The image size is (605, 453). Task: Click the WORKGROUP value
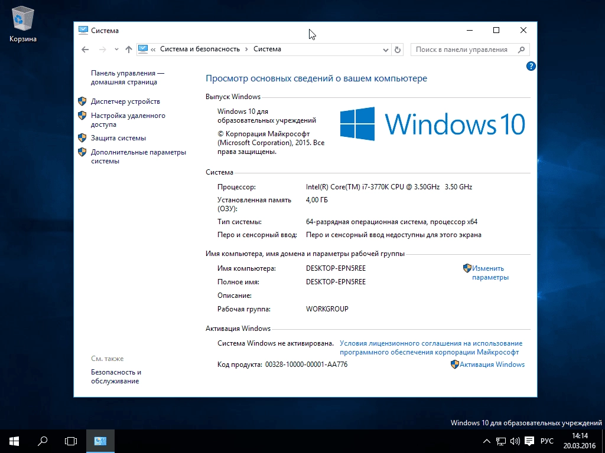[x=327, y=309]
